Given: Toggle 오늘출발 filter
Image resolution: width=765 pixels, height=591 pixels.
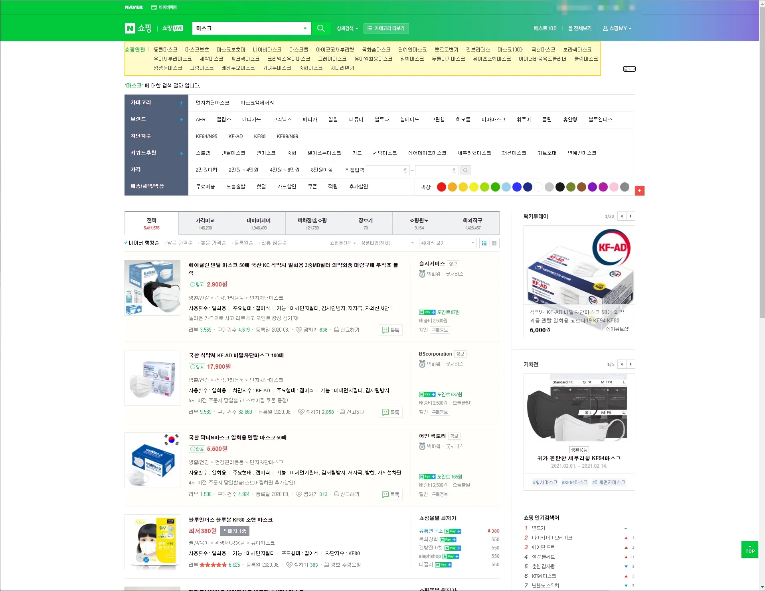Looking at the screenshot, I should [236, 187].
